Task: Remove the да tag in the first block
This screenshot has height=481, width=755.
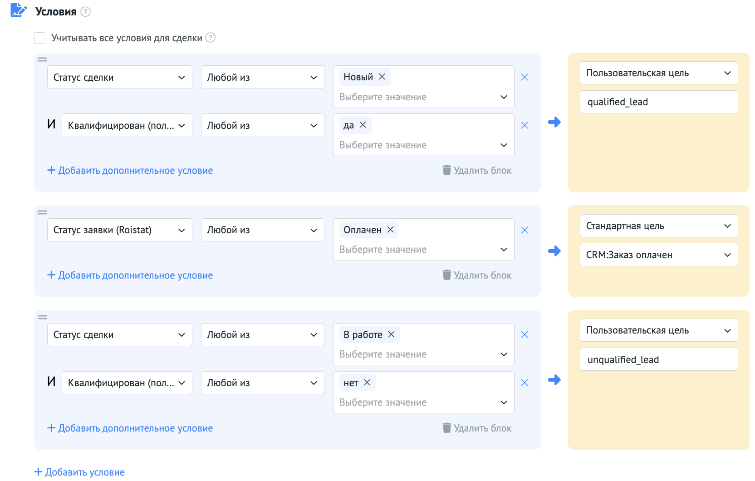Action: (x=363, y=125)
